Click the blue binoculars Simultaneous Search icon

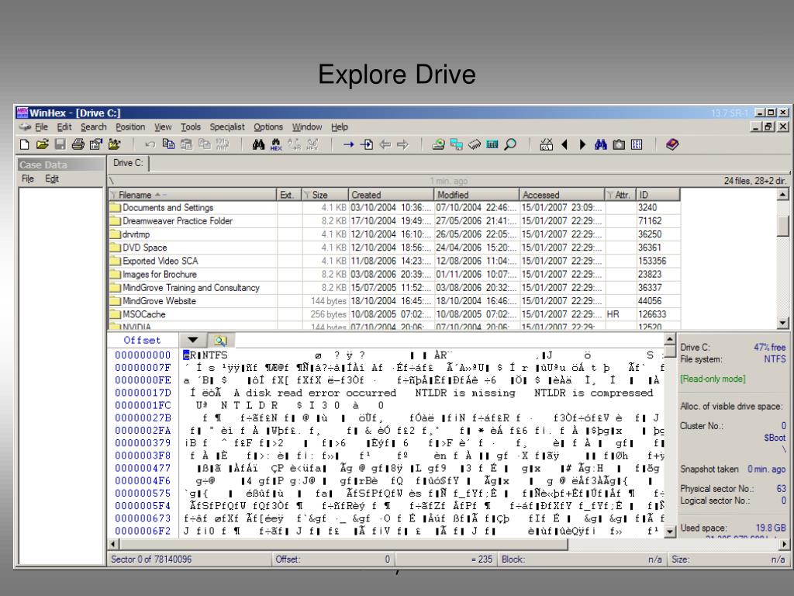(601, 145)
